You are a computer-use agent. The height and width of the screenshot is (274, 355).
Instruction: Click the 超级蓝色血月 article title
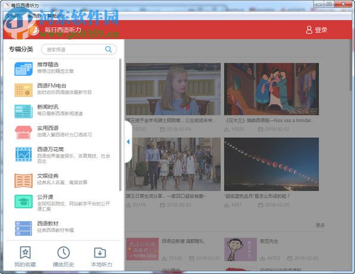257,196
